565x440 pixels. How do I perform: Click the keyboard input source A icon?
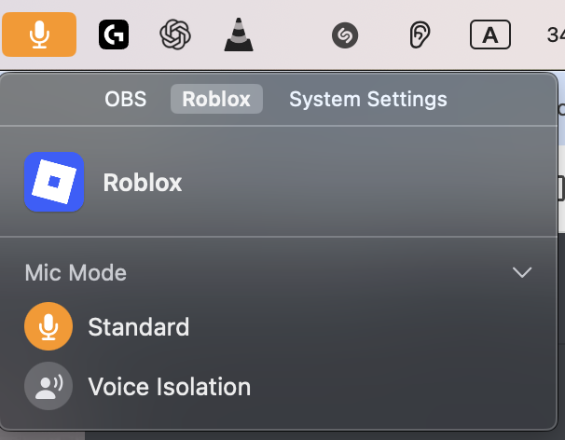click(490, 34)
